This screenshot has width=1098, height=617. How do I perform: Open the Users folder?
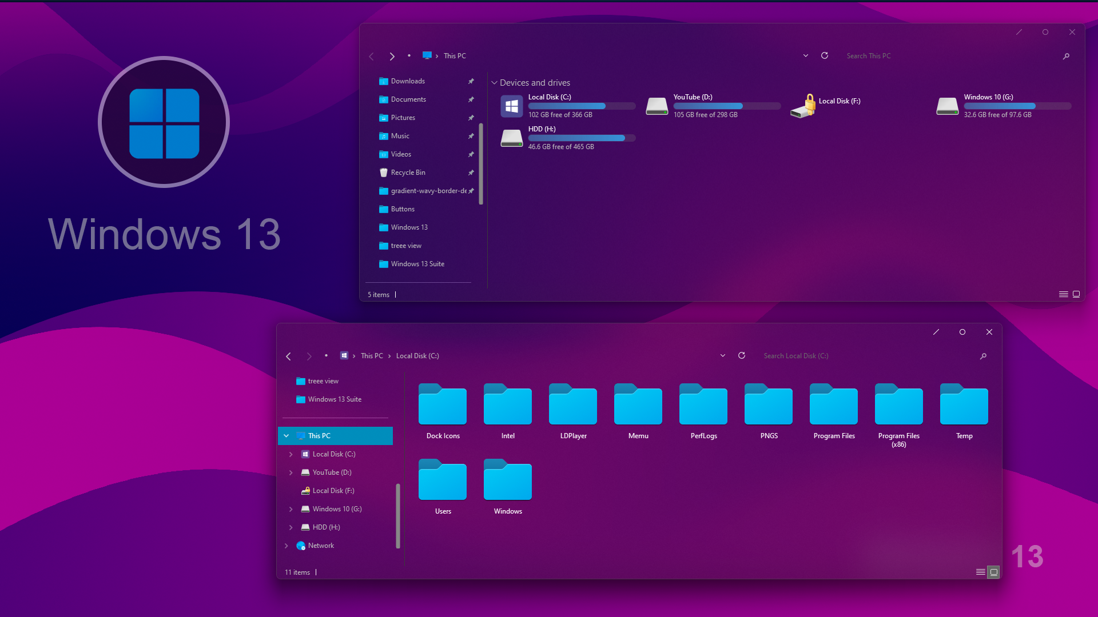tap(443, 487)
